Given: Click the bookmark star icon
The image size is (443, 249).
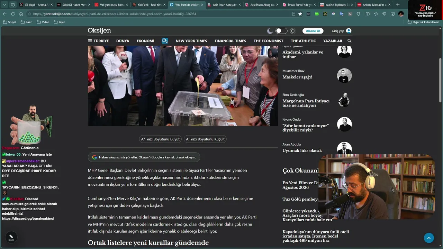Looking at the screenshot, I should tap(300, 14).
